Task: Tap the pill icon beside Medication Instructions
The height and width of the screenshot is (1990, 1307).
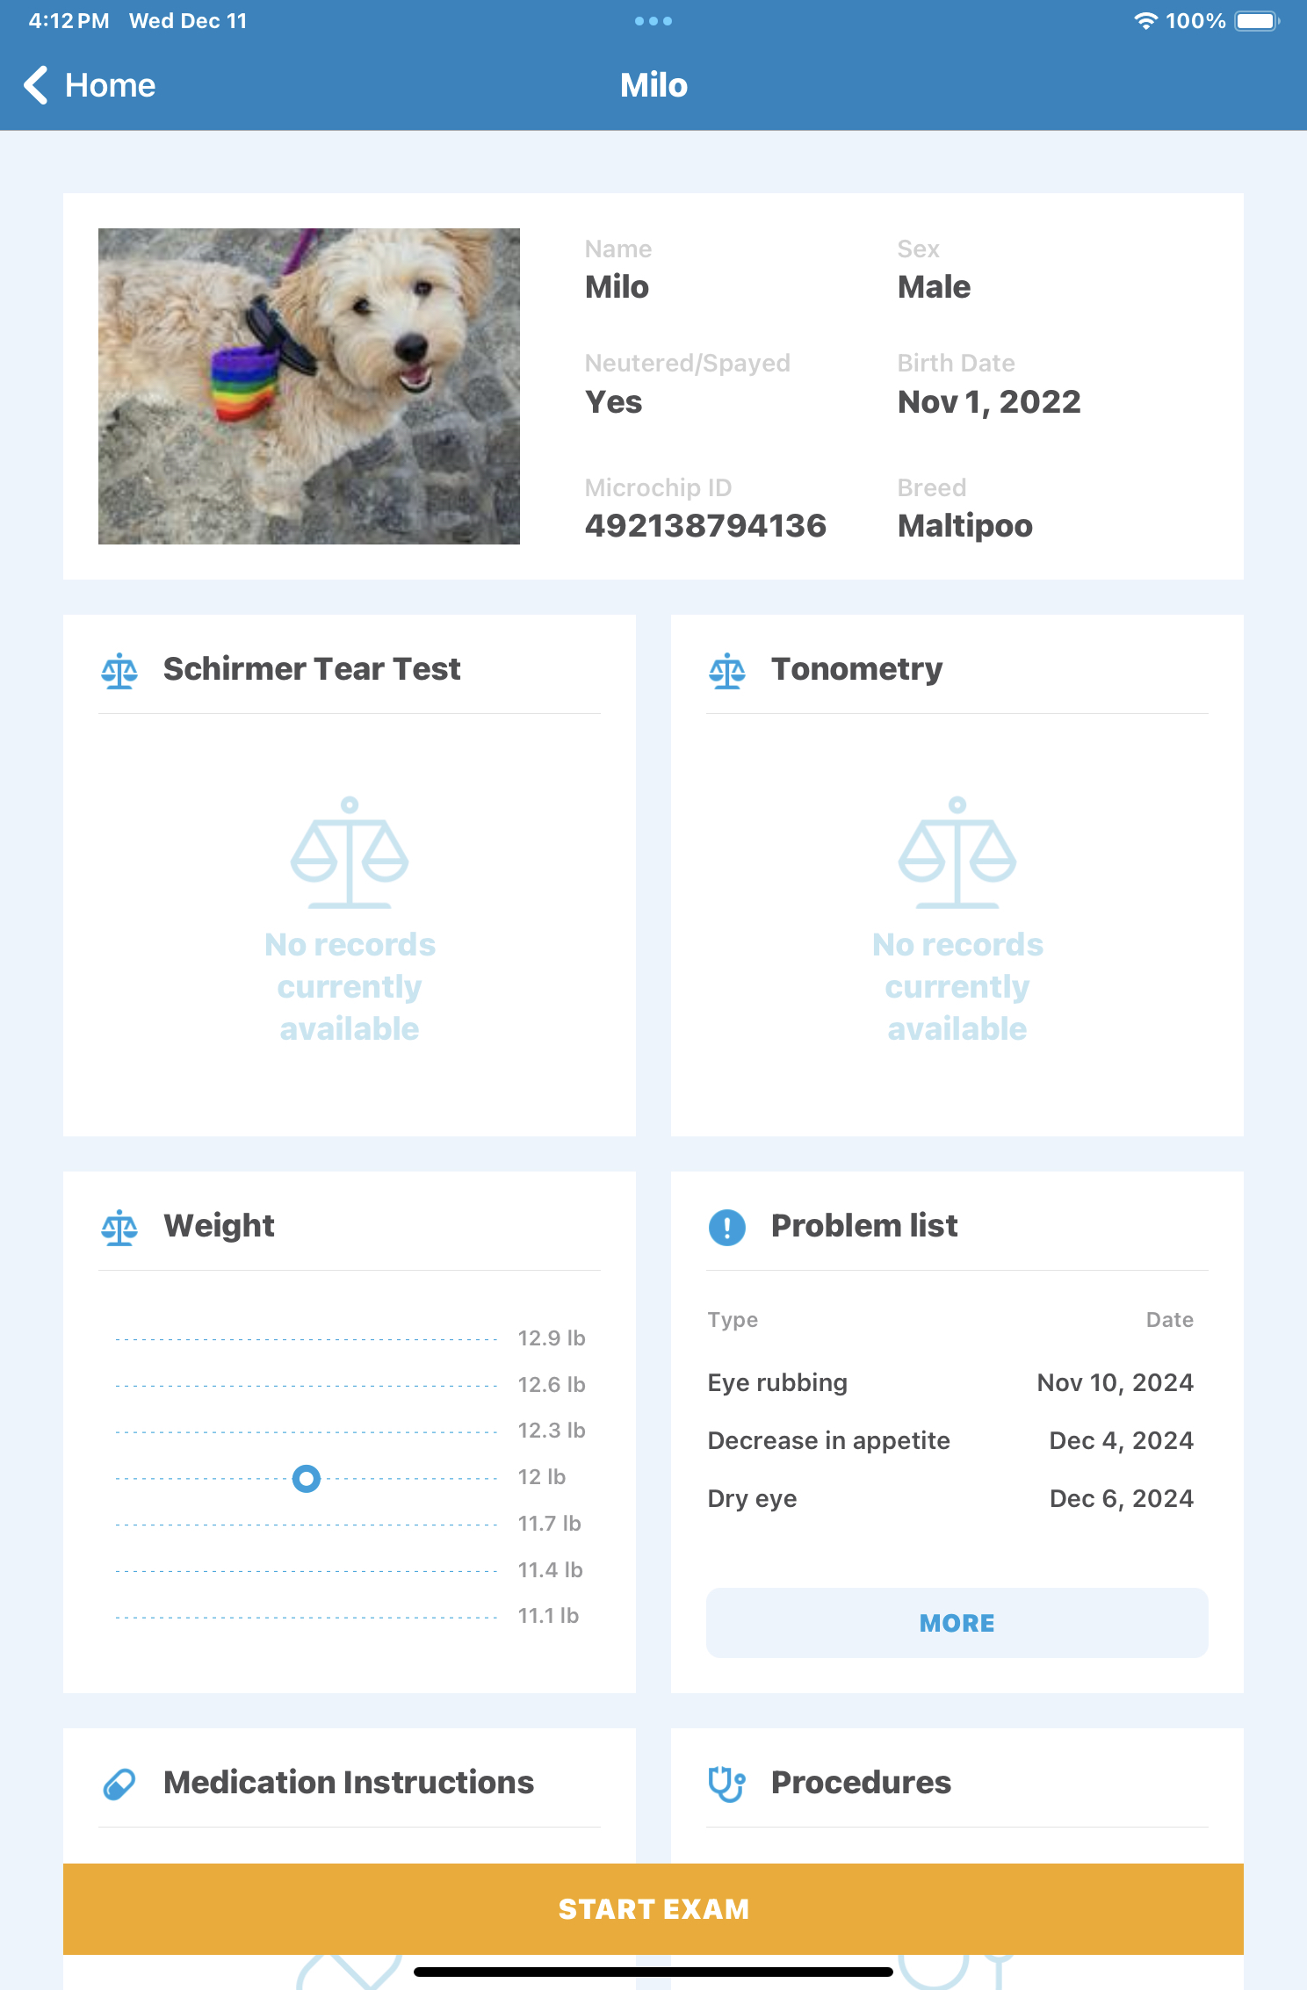Action: point(119,1784)
